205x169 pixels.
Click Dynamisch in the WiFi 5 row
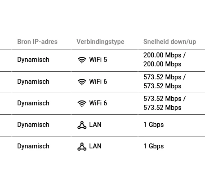[x=33, y=60]
